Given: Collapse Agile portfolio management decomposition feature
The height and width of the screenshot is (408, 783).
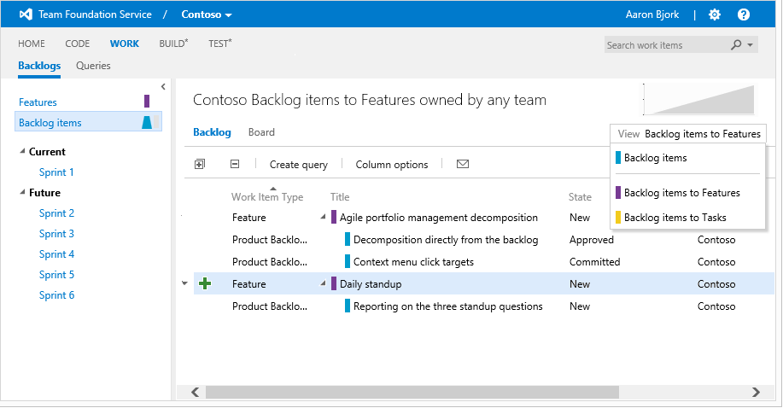Looking at the screenshot, I should click(x=323, y=217).
